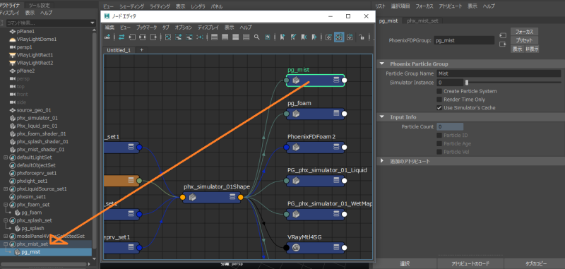Image resolution: width=565 pixels, height=269 pixels.
Task: Uncheck Use Simulator's Cache
Action: pos(439,108)
